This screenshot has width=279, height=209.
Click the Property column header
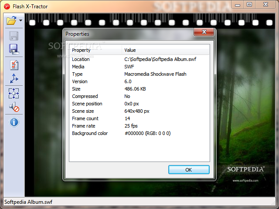(95, 50)
